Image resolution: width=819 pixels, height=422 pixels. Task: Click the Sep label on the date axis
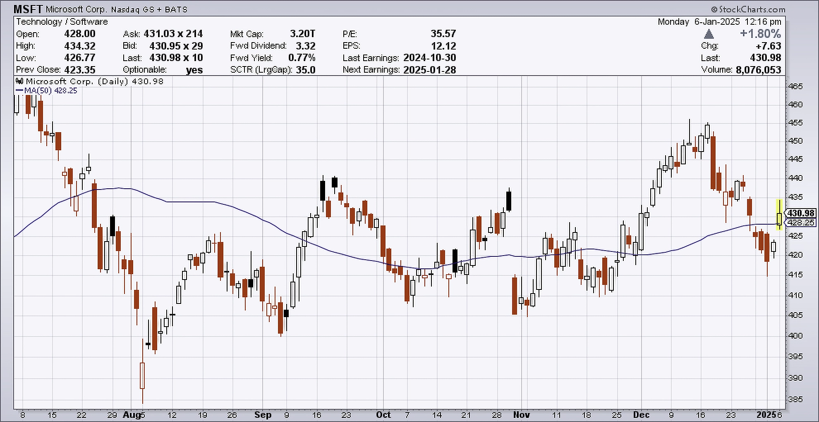(x=263, y=415)
